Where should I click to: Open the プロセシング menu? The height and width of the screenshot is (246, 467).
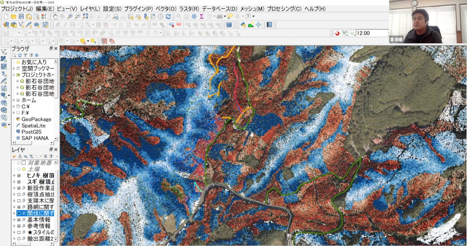tap(284, 9)
